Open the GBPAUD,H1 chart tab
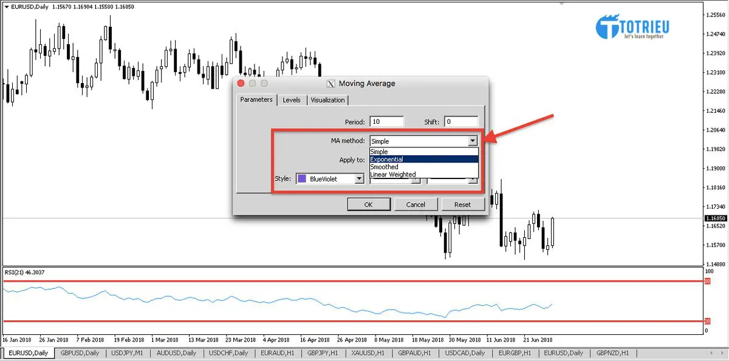 (x=415, y=353)
